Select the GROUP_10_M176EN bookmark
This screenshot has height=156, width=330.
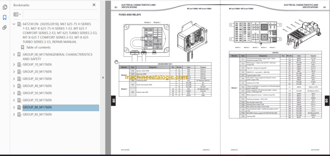[37, 65]
